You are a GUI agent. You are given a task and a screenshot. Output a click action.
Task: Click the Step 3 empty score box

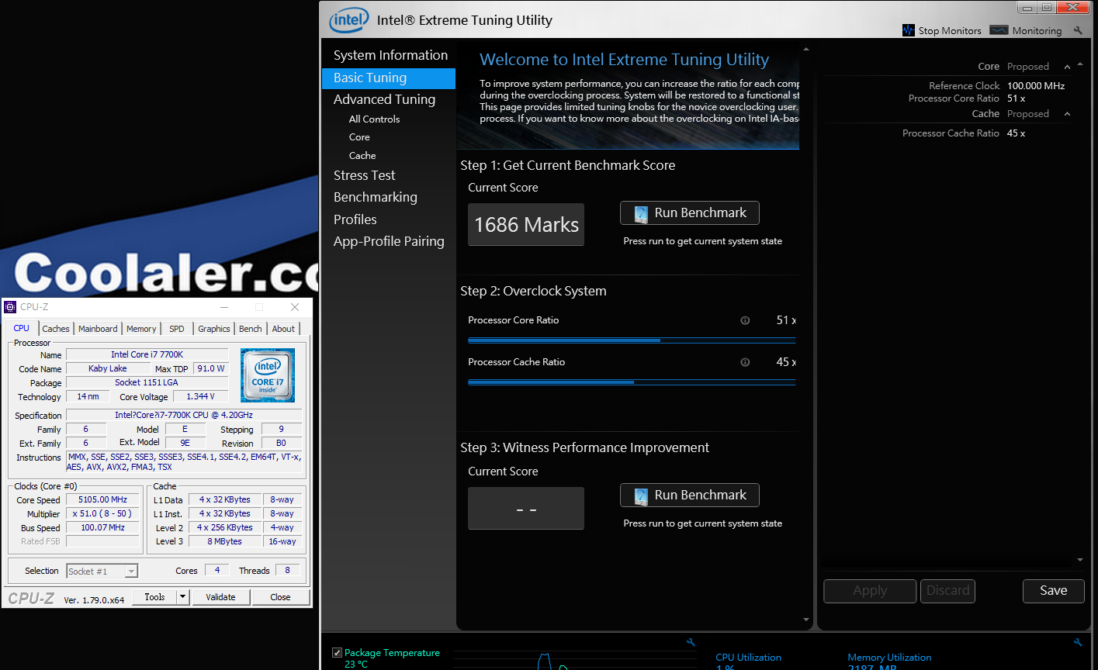[526, 509]
